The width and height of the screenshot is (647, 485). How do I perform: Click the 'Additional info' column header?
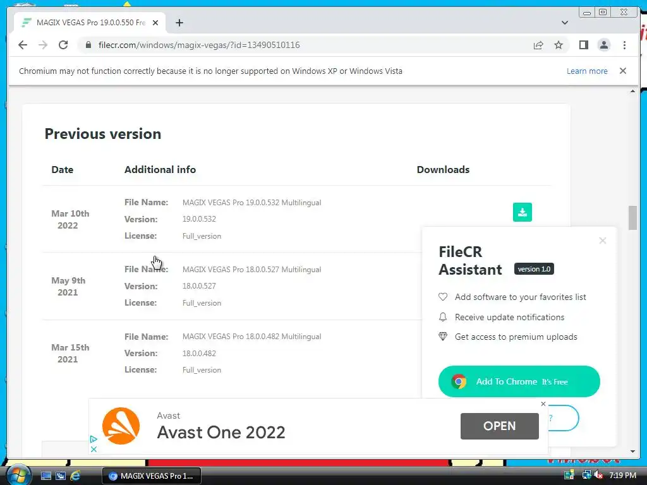pos(160,169)
